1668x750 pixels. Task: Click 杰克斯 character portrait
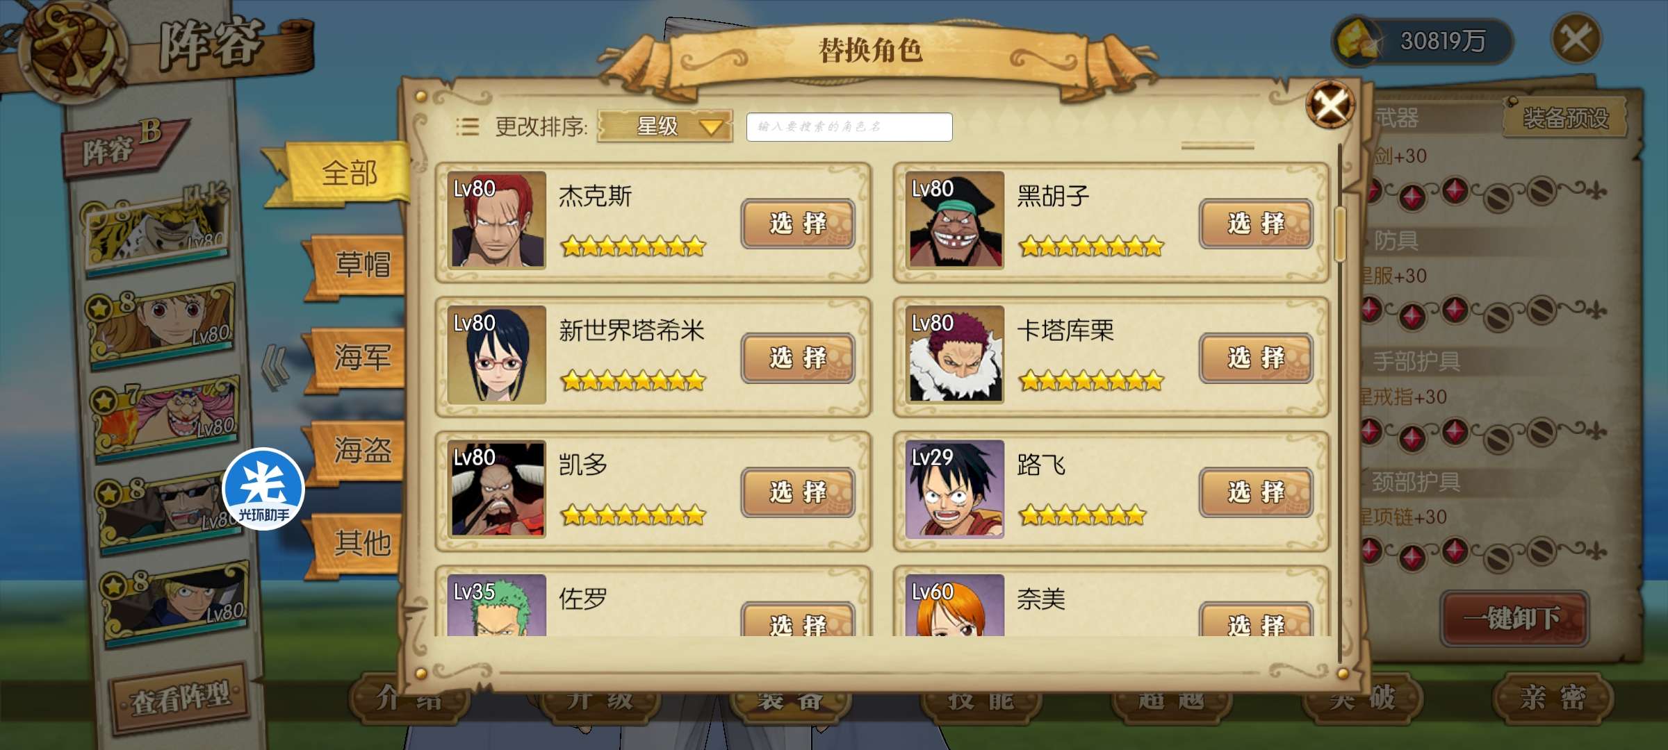click(x=496, y=219)
